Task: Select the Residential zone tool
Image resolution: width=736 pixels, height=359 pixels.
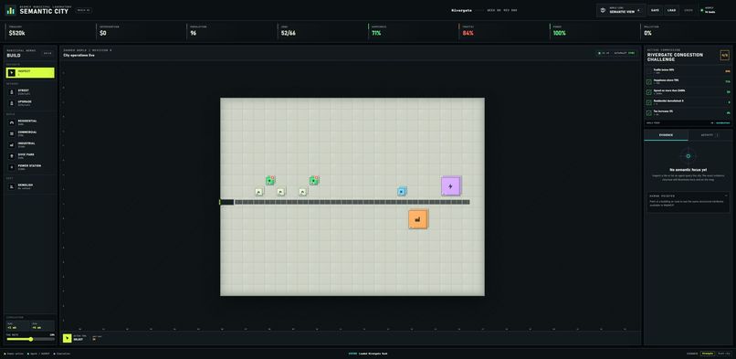Action: (30, 122)
